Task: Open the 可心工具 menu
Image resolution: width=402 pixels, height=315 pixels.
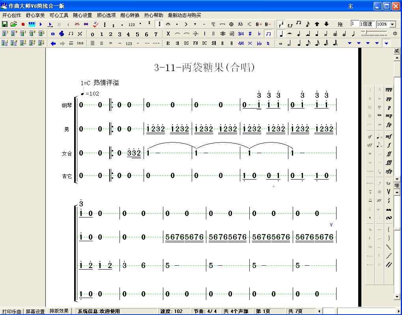Action: tap(59, 15)
